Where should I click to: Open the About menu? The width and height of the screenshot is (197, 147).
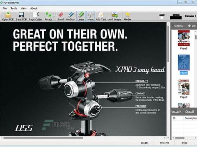(x=33, y=8)
